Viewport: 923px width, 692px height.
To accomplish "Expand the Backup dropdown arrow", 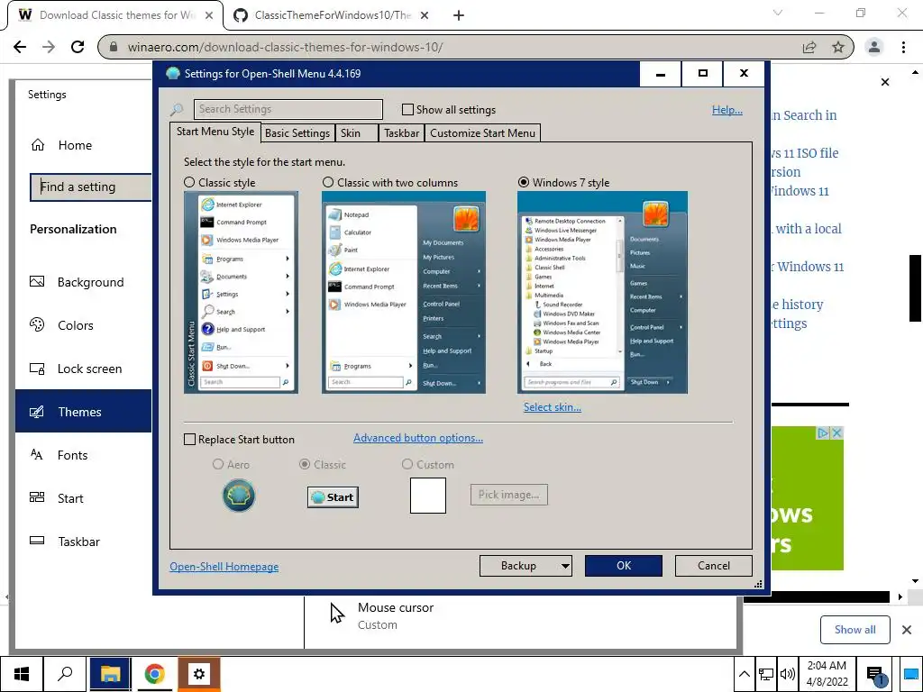I will click(564, 566).
